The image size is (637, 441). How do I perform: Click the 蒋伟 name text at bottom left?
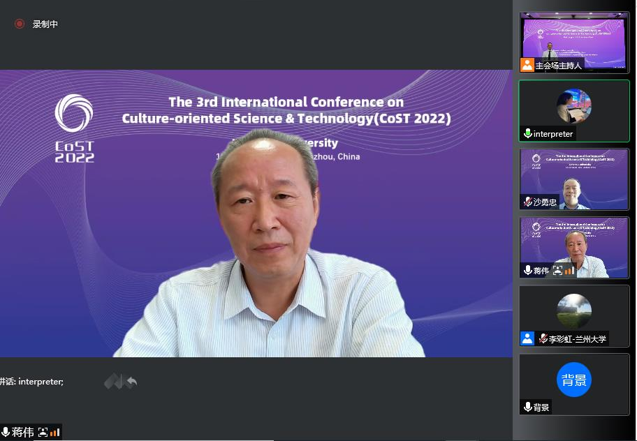pyautogui.click(x=23, y=432)
